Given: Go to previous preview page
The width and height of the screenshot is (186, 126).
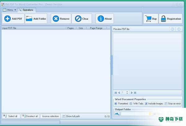Looking at the screenshot, I should click(119, 93).
